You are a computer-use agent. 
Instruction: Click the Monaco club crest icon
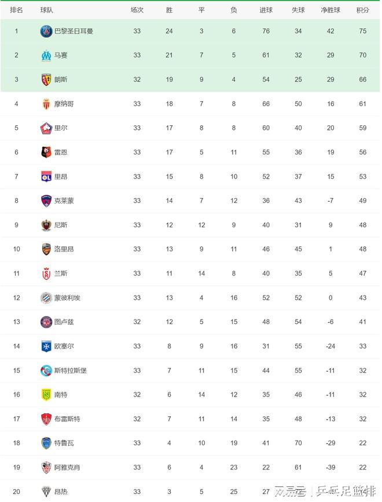click(x=46, y=104)
